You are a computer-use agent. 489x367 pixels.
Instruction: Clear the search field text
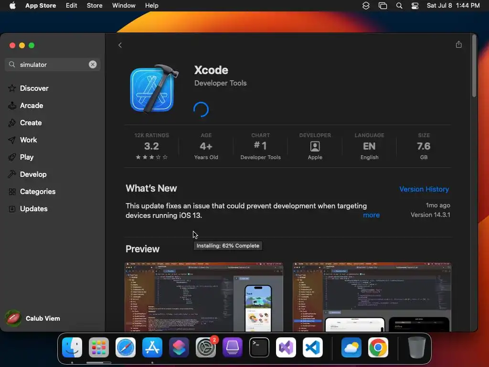93,65
